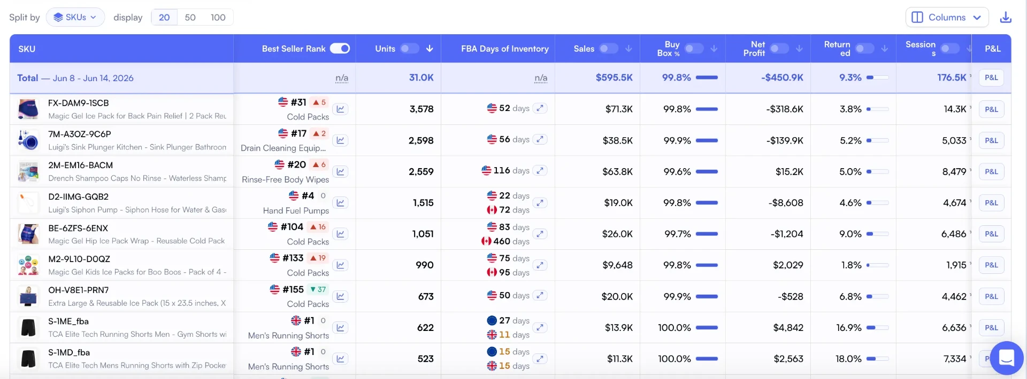Image resolution: width=1027 pixels, height=379 pixels.
Task: Open P&L for D2-IIMG-GQB2
Action: (991, 203)
